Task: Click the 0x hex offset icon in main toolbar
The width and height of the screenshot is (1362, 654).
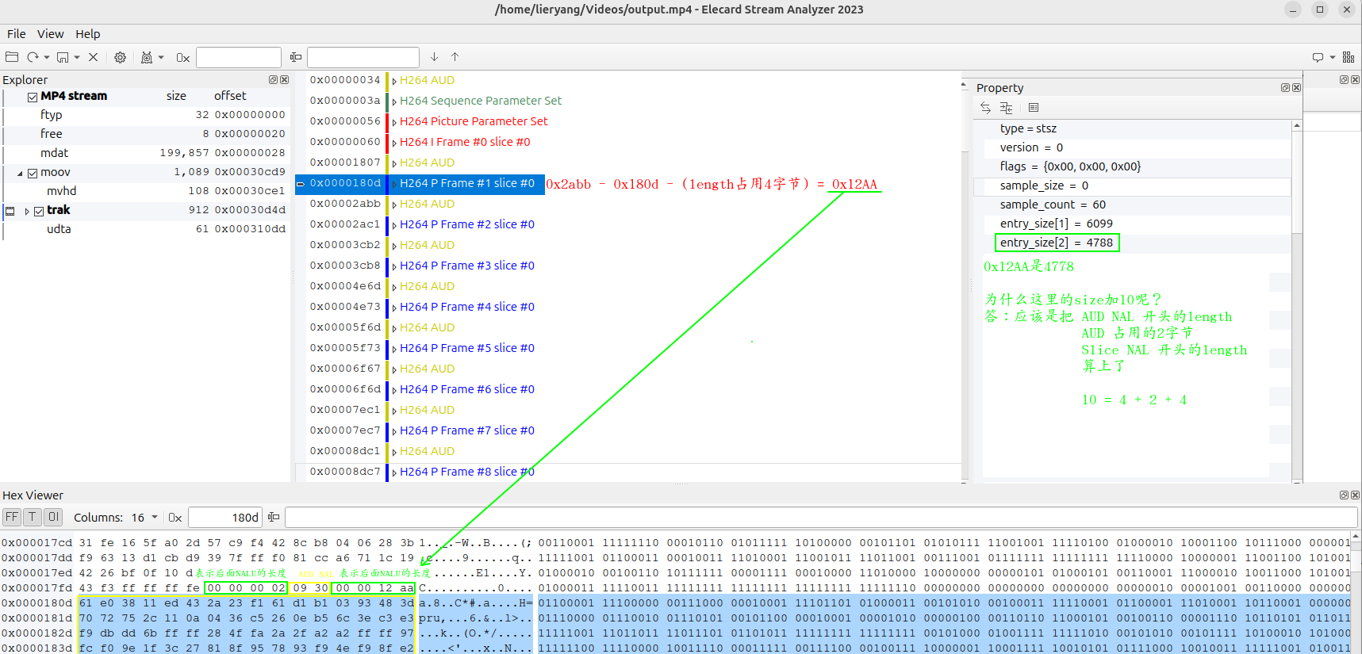Action: click(183, 57)
